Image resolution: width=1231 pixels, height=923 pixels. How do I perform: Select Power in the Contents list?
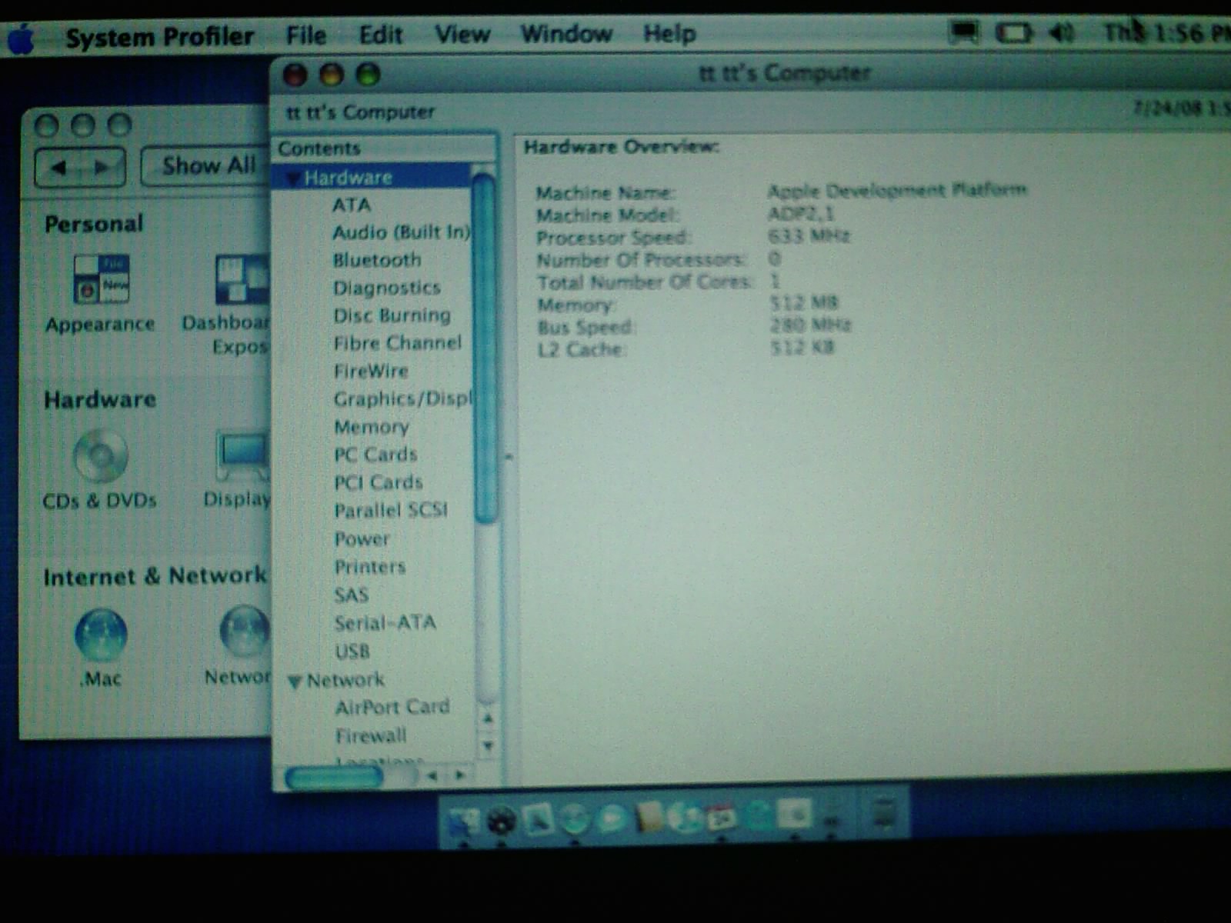(x=362, y=538)
